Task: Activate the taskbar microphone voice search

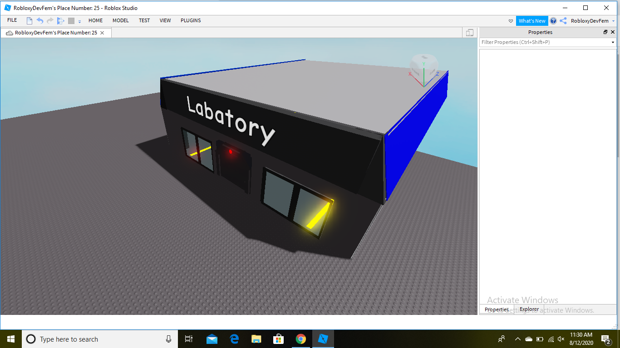Action: pos(168,339)
